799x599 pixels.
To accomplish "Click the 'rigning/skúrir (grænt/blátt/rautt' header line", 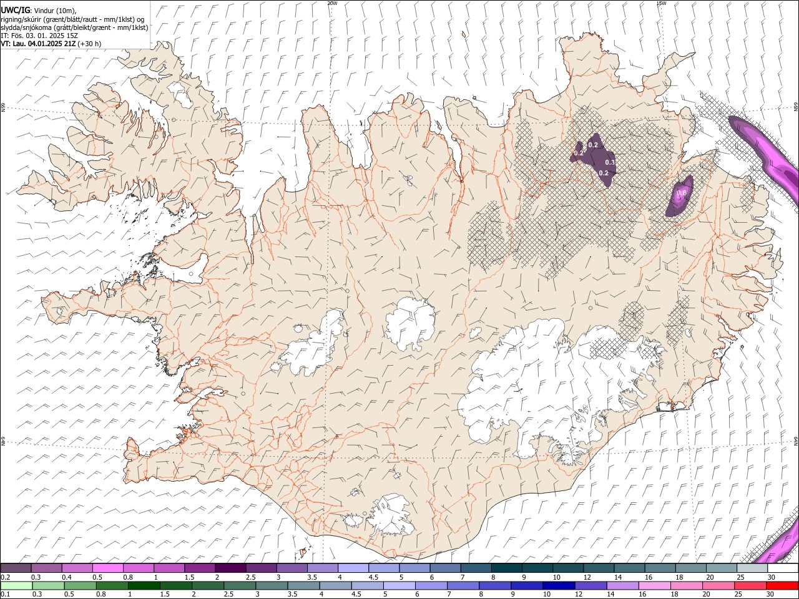I will (x=72, y=19).
